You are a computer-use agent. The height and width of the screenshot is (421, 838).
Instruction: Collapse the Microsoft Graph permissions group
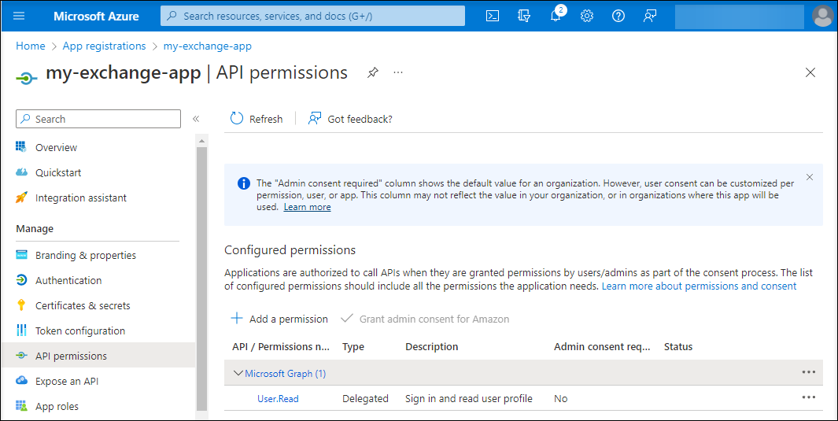(x=238, y=374)
